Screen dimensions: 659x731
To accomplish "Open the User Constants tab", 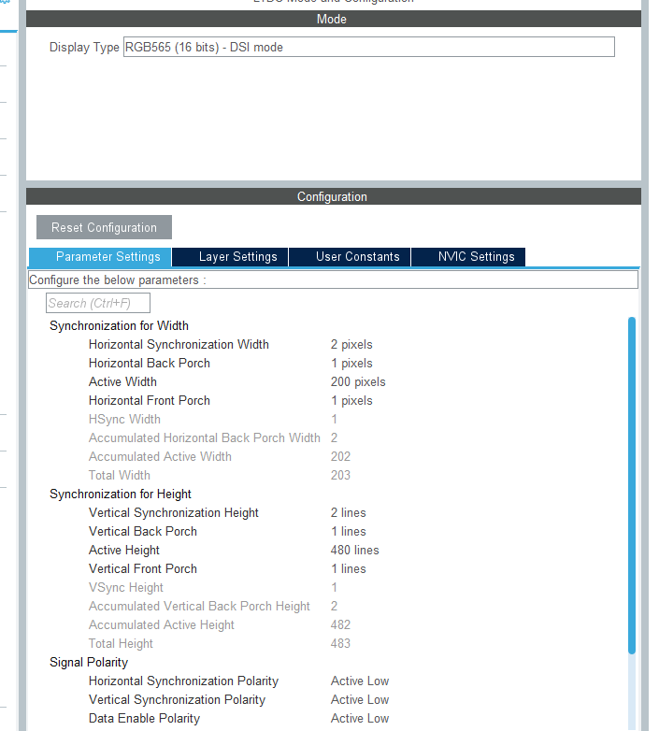I will click(x=350, y=257).
